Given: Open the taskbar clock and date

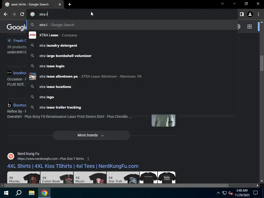Looking at the screenshot, I should click(242, 193).
